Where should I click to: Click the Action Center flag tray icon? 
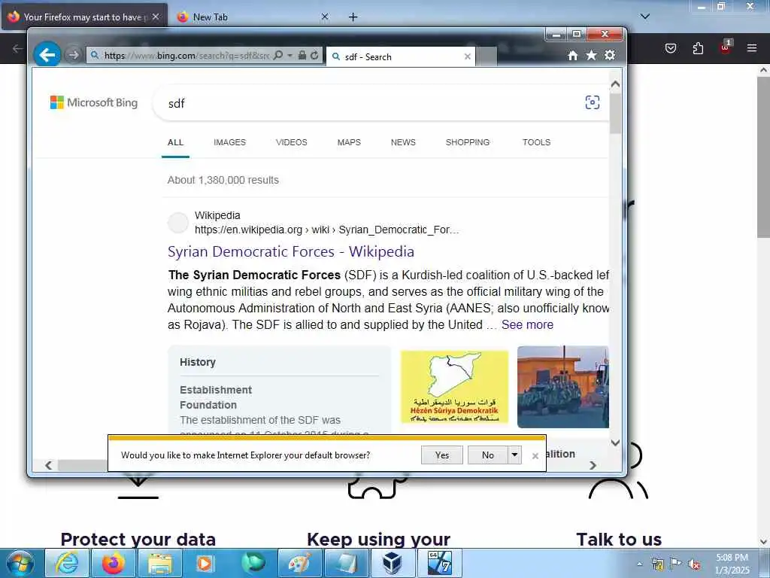676,564
